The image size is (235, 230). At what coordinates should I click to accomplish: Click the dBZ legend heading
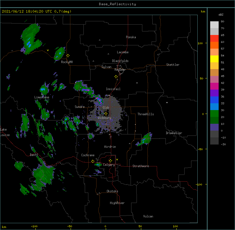221,14
